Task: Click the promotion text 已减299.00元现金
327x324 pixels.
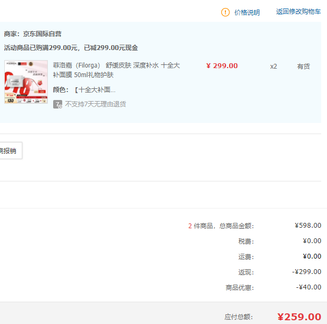Action: tap(111, 48)
